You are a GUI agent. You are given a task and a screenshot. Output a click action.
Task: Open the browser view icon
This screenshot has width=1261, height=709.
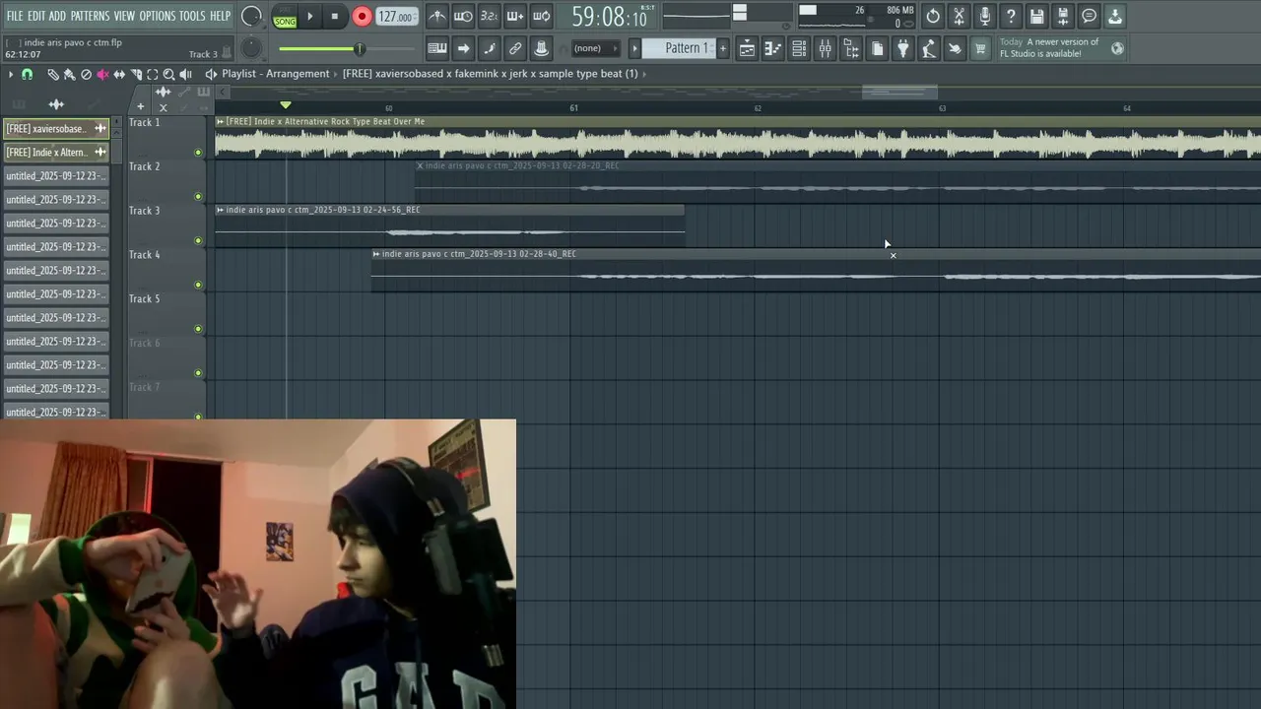851,48
